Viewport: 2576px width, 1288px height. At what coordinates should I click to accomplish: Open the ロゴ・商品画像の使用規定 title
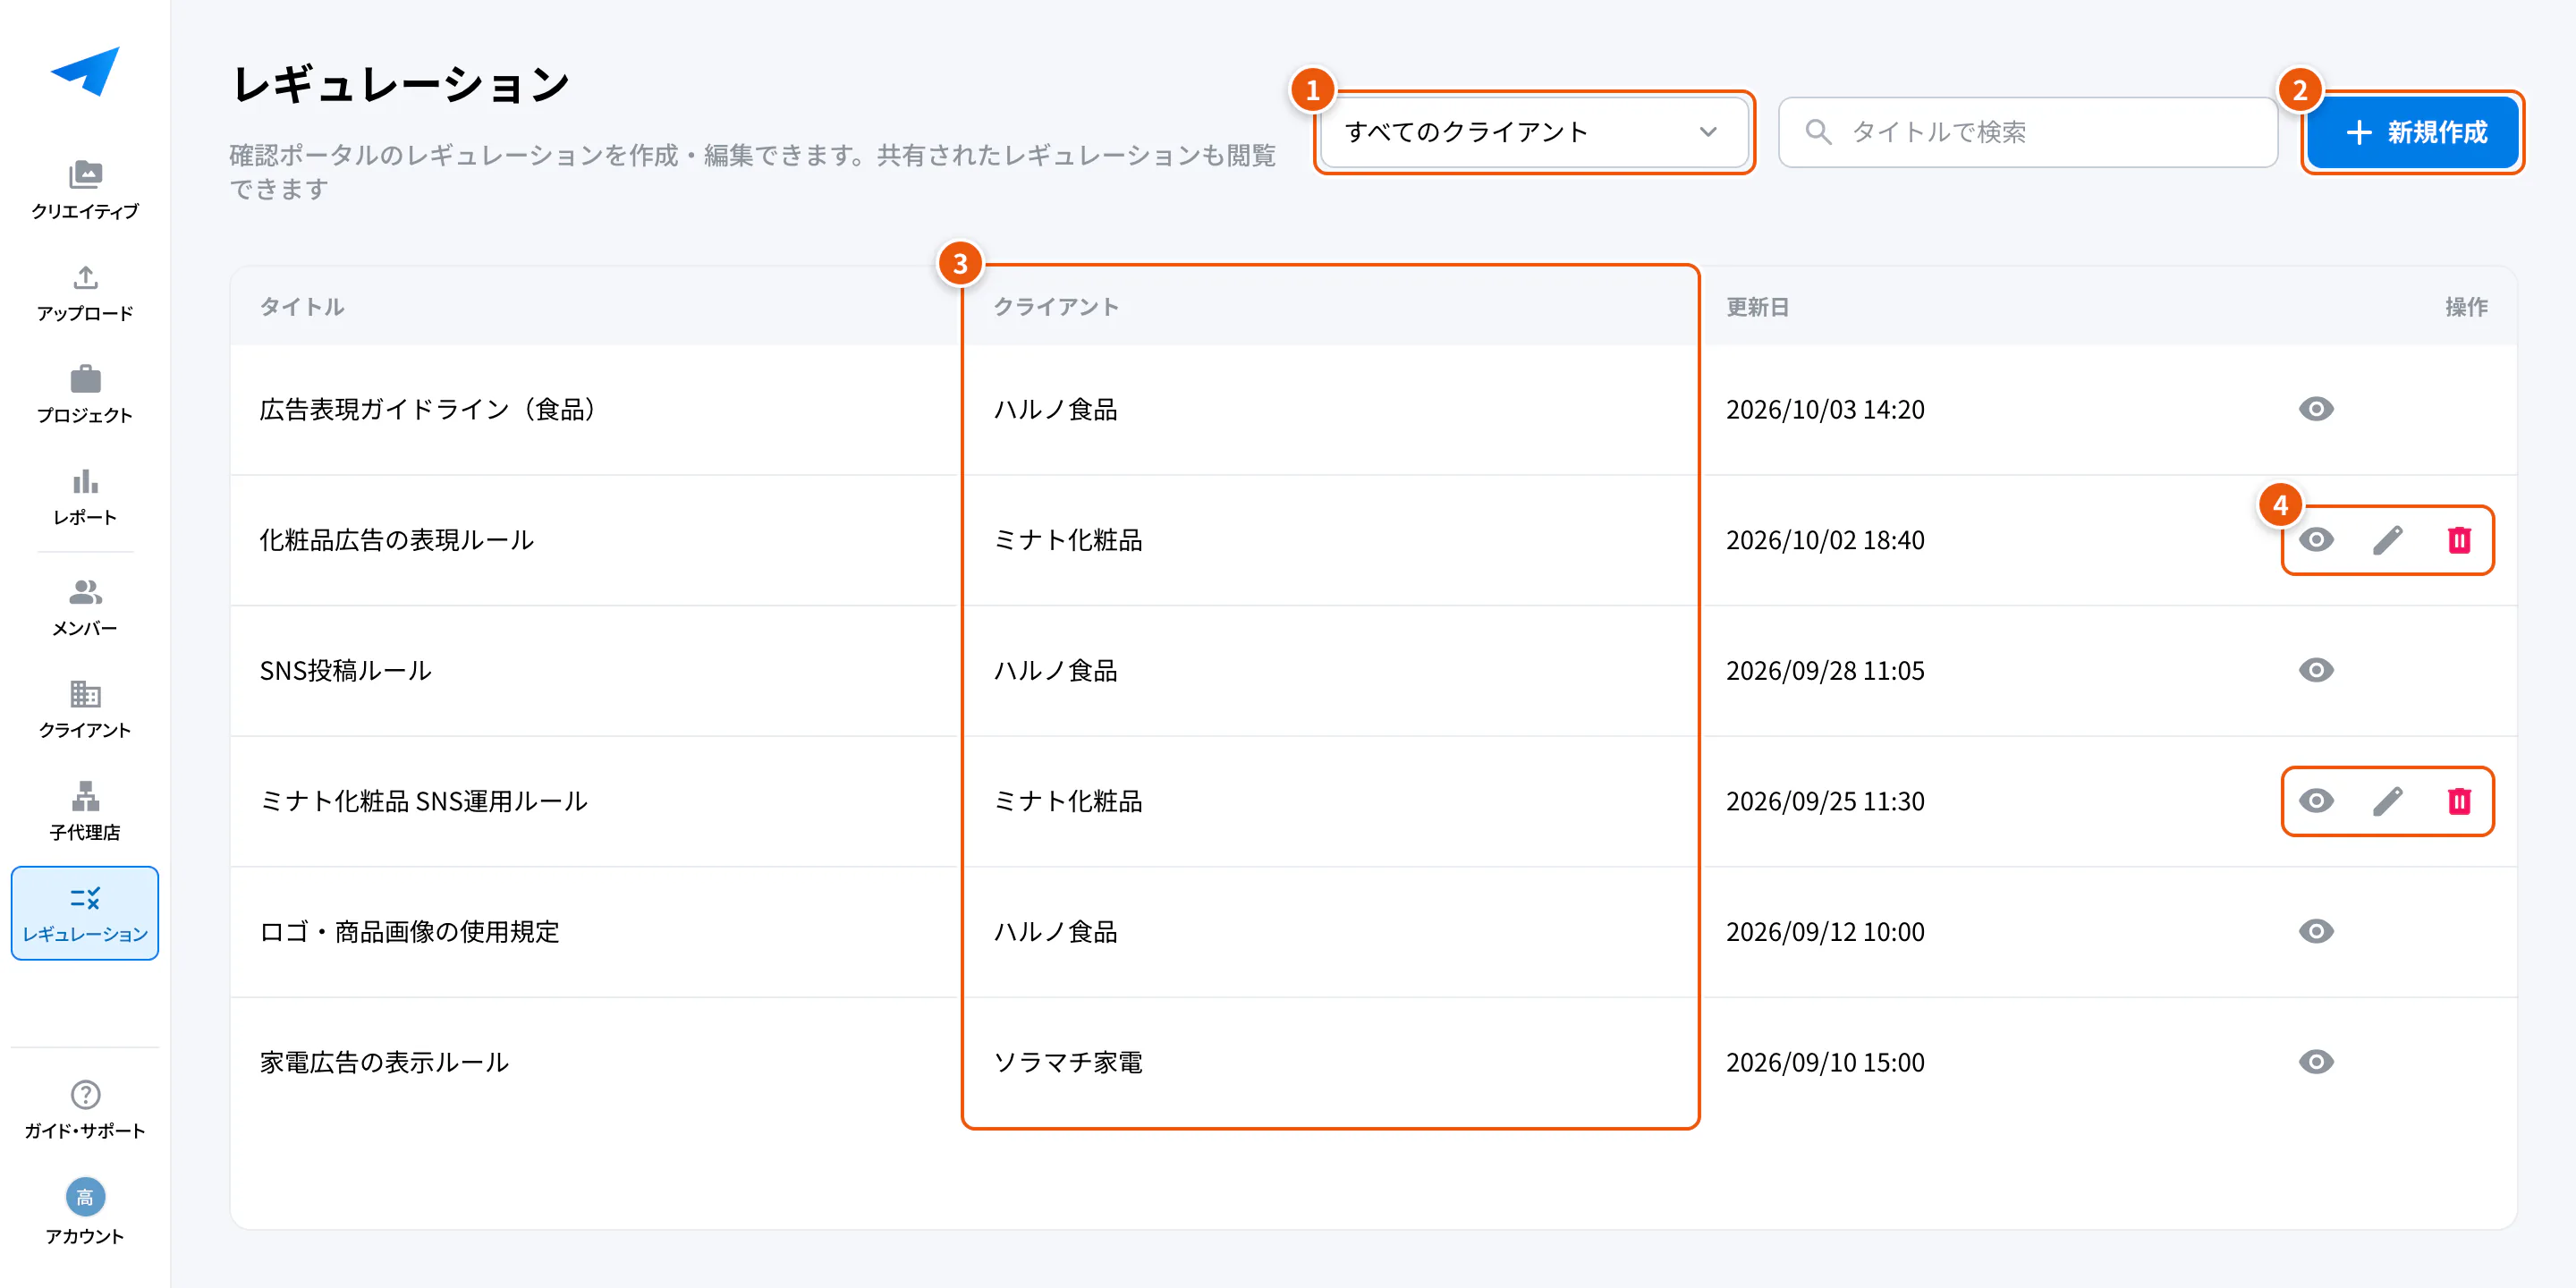(409, 931)
